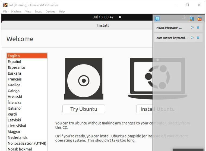This screenshot has height=151, width=206.
Task: Click the Try Ubuntu button
Action: pyautogui.click(x=84, y=109)
